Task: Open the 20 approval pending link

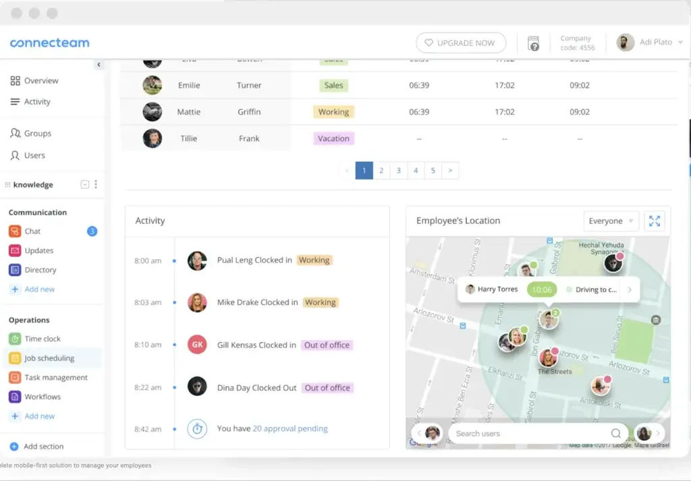Action: pyautogui.click(x=290, y=428)
